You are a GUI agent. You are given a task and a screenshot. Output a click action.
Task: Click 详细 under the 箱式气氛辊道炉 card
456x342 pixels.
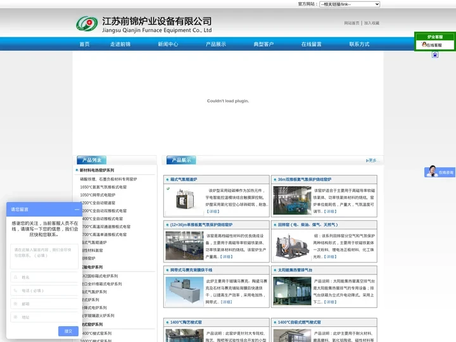(213, 212)
